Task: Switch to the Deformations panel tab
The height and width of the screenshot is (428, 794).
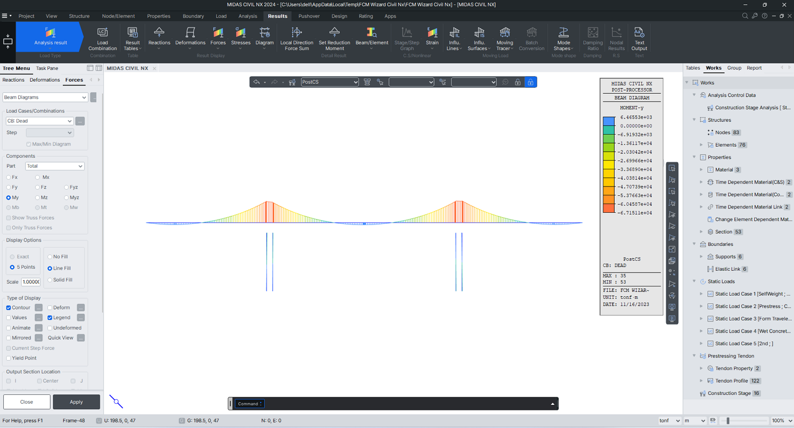Action: pos(45,80)
